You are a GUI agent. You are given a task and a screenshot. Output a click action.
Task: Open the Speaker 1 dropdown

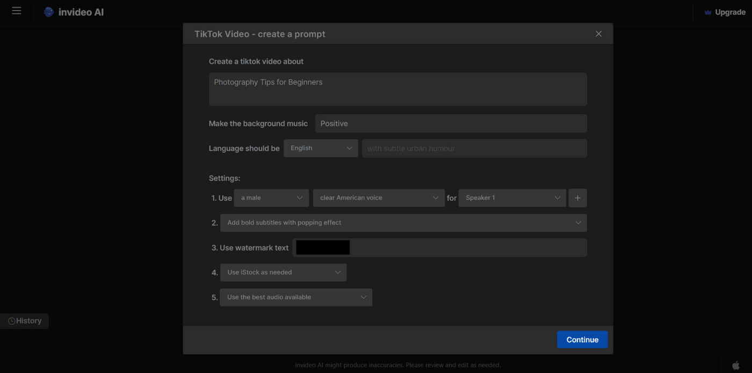[x=512, y=198]
